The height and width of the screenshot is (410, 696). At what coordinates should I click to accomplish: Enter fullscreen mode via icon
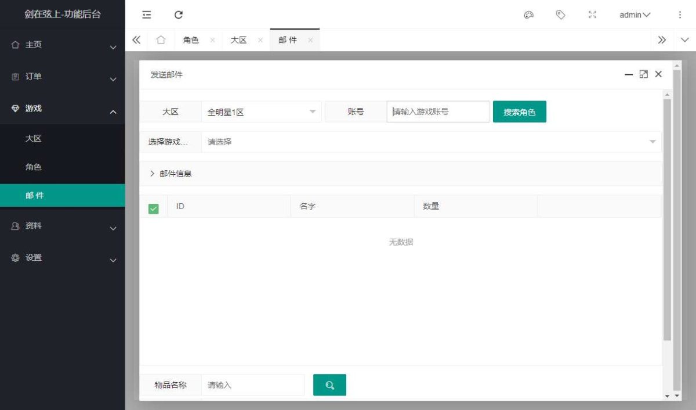(592, 15)
